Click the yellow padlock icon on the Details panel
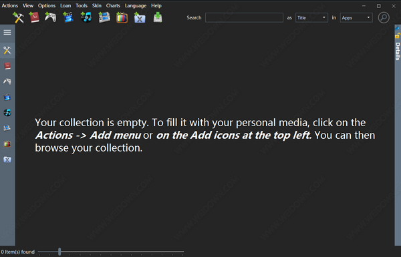 point(398,35)
